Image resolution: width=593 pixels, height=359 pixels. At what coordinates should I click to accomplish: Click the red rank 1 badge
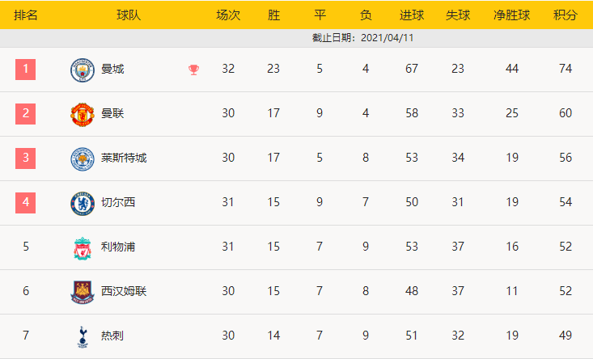pyautogui.click(x=26, y=70)
